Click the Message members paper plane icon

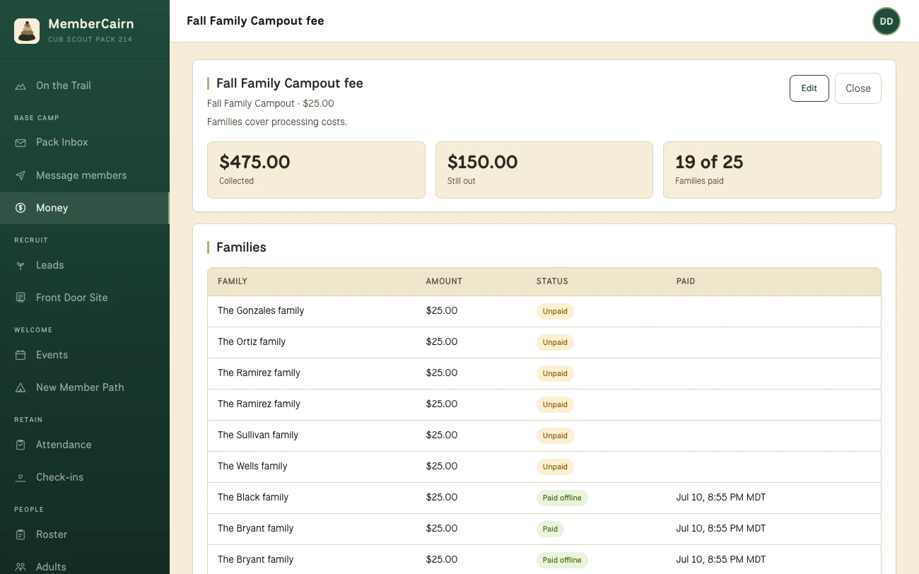21,175
